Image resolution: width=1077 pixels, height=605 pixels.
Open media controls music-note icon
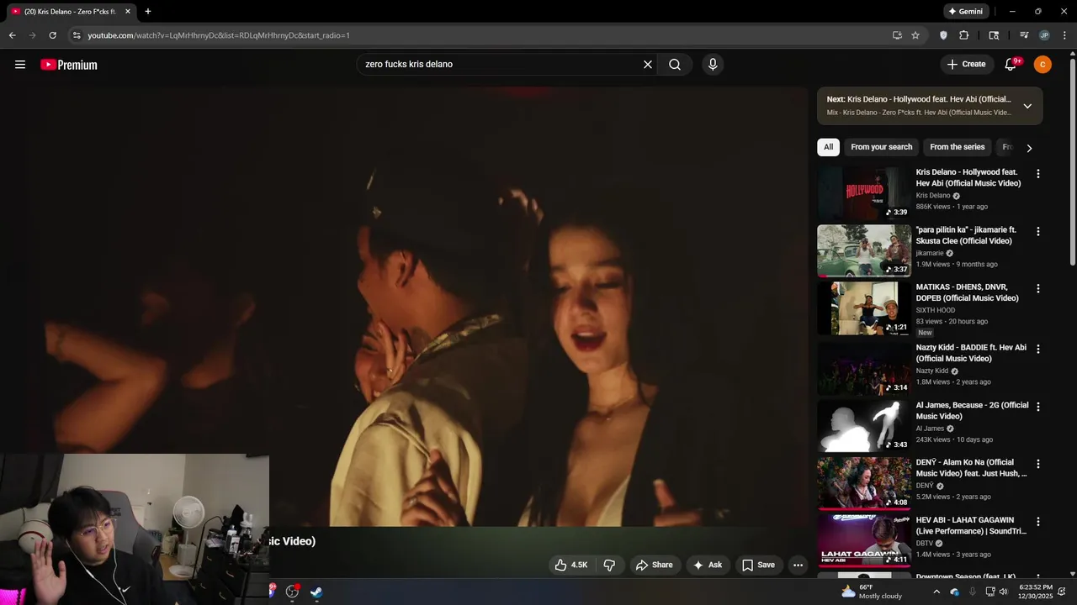tap(1024, 35)
